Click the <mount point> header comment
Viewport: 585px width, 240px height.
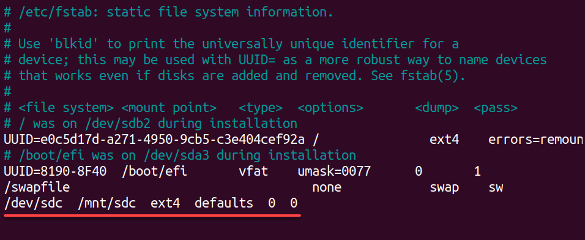(x=169, y=108)
